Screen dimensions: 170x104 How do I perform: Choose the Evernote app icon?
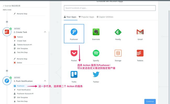coord(96,32)
